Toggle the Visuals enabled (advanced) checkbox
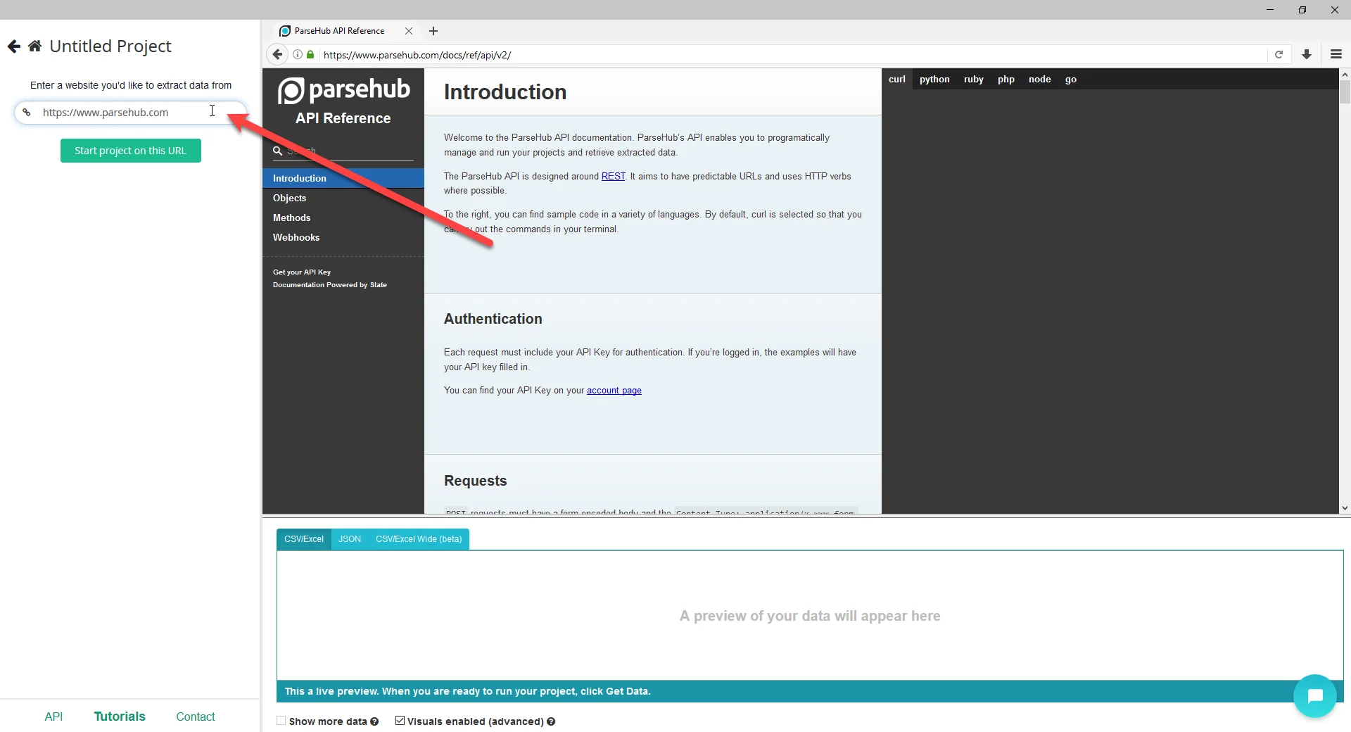This screenshot has width=1351, height=732. (x=400, y=721)
